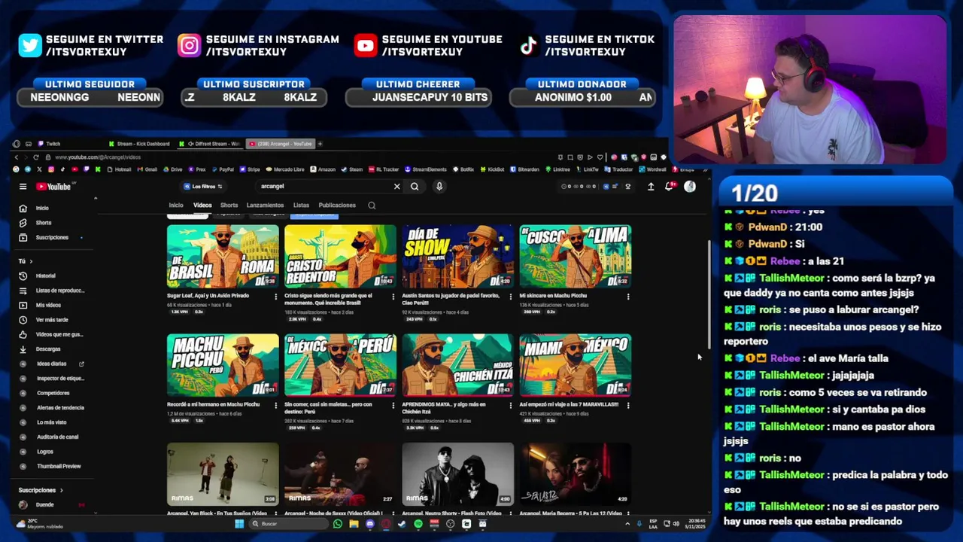
Task: Expand the Tú section
Action: click(x=26, y=261)
